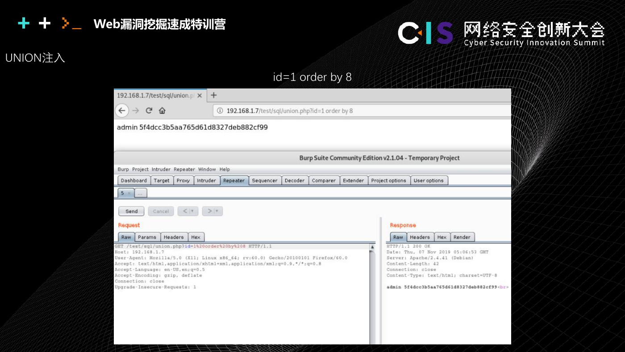The image size is (625, 352).
Task: Select the Response Render tab
Action: (462, 237)
